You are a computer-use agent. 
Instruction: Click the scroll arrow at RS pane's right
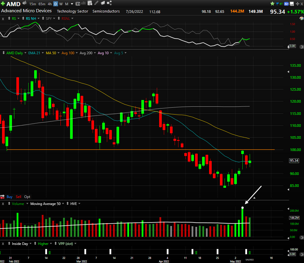click(x=302, y=47)
